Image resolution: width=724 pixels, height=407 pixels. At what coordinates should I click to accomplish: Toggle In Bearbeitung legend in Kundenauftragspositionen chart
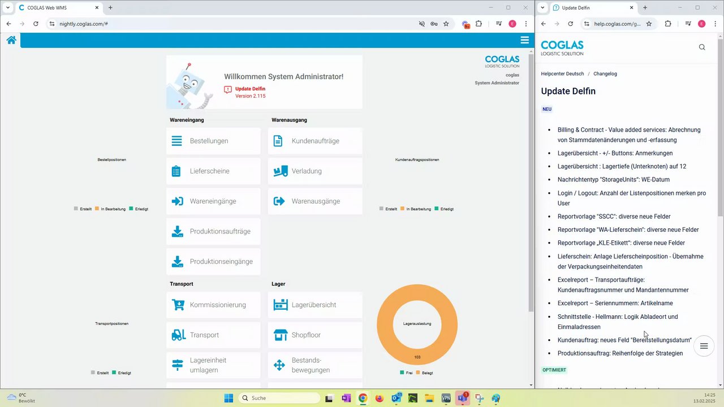(x=416, y=209)
